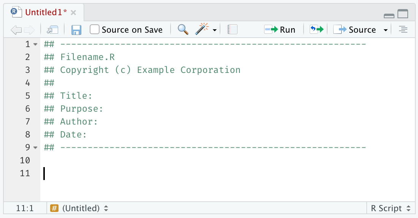418x218 pixels.
Task: Click the forward navigation arrow icon
Action: [x=29, y=30]
